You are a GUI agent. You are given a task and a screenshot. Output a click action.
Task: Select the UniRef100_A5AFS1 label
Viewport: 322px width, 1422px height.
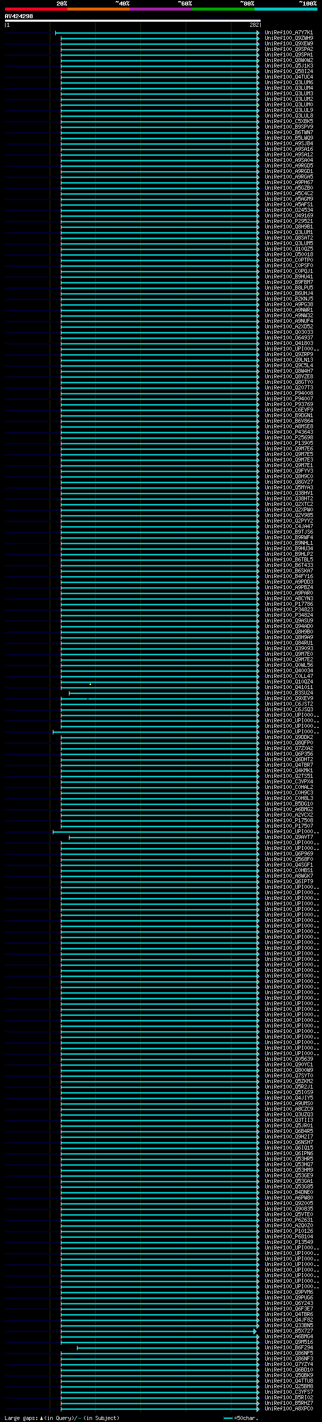pyautogui.click(x=288, y=204)
